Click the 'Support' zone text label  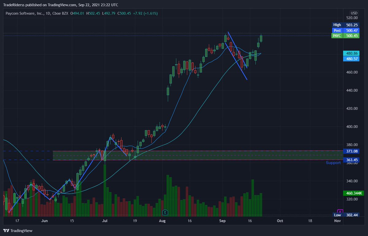333,163
